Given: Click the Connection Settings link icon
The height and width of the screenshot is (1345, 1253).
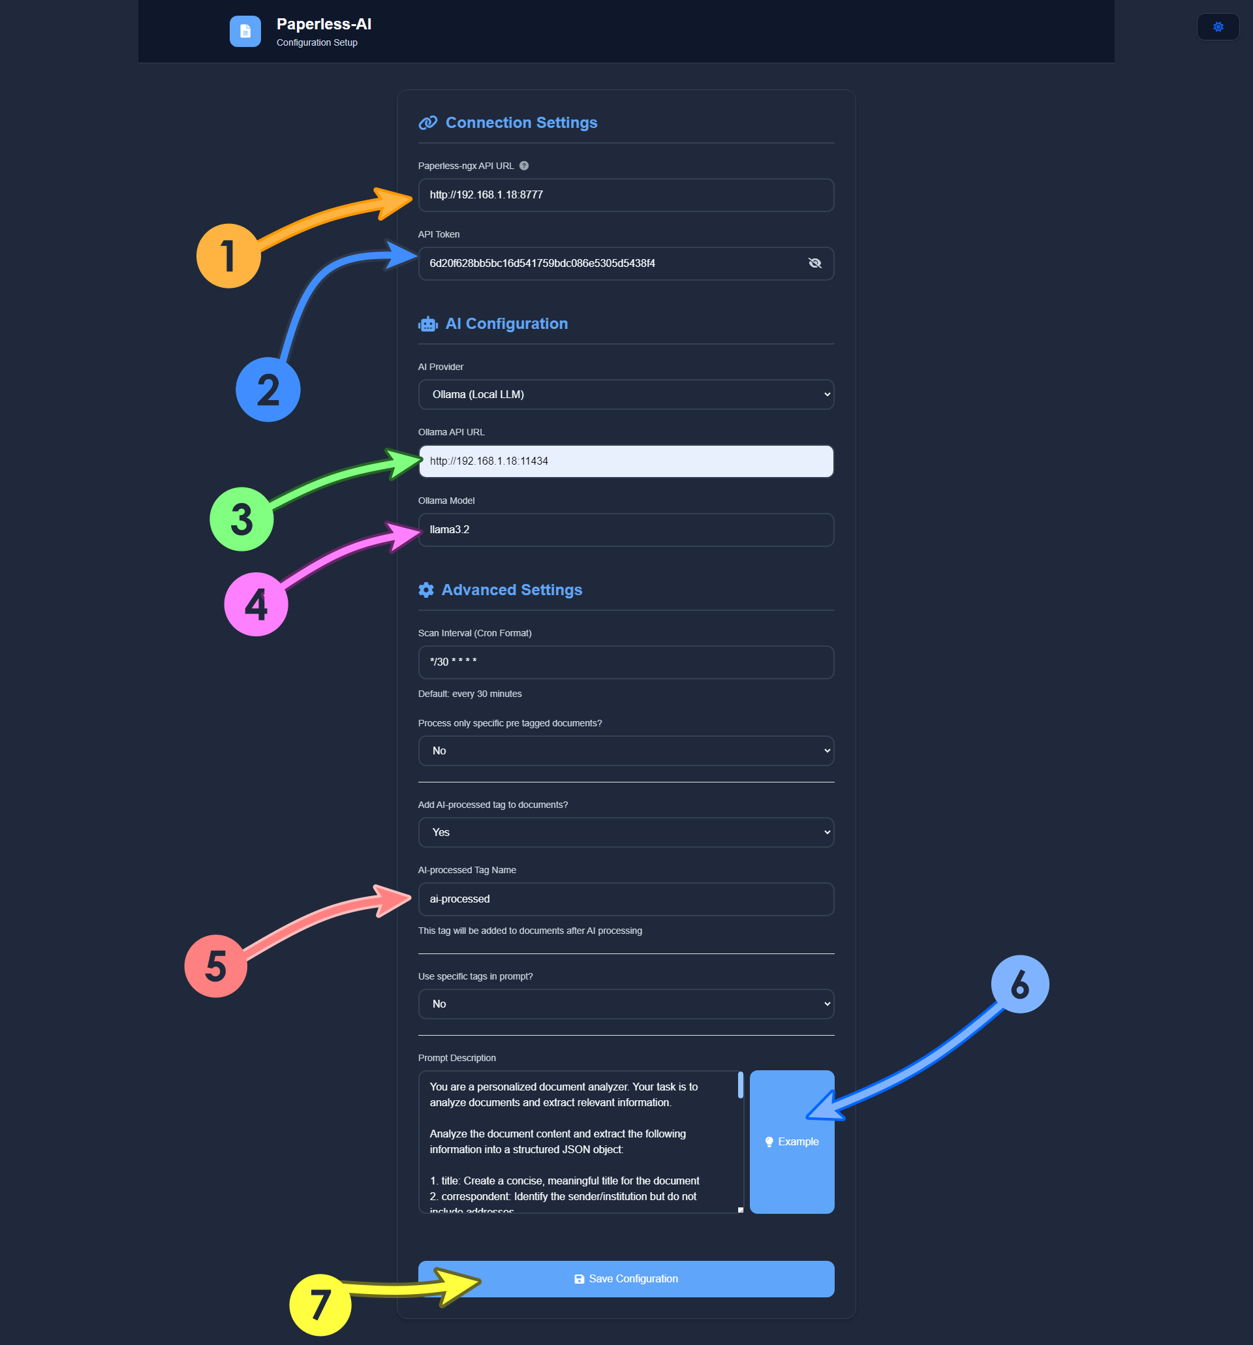Looking at the screenshot, I should pos(427,123).
